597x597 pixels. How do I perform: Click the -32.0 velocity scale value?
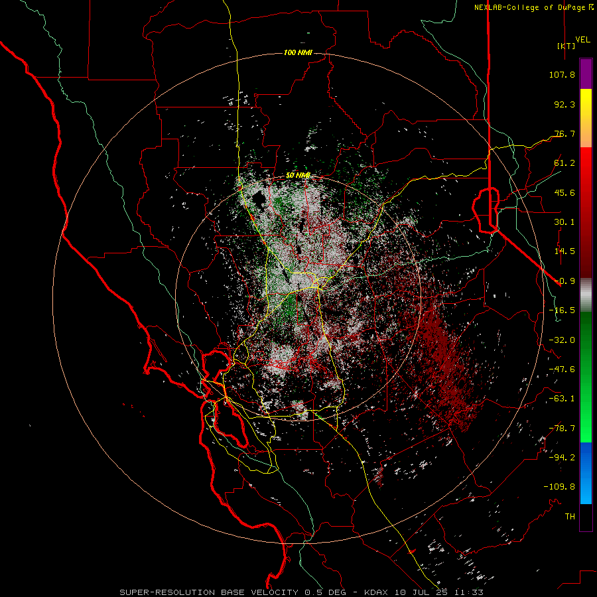pos(562,340)
